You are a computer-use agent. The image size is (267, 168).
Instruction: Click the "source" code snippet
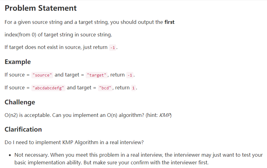click(x=42, y=75)
